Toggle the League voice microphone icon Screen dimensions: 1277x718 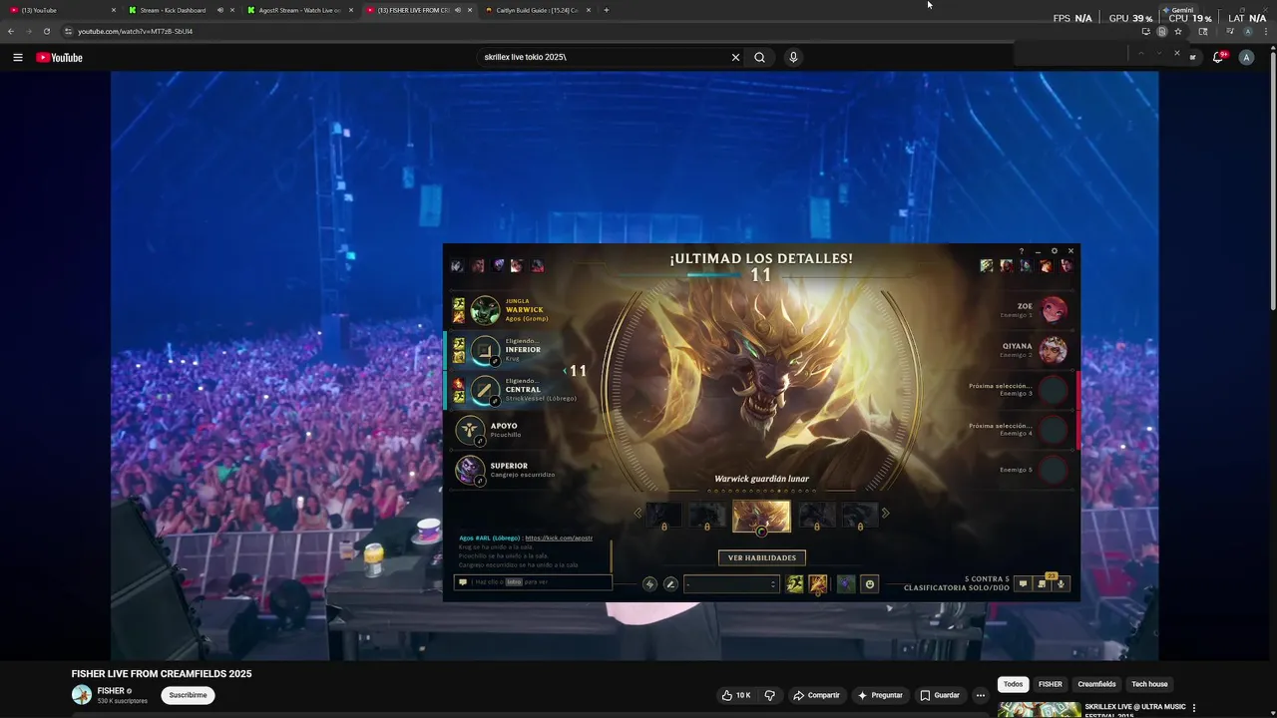coord(1062,584)
